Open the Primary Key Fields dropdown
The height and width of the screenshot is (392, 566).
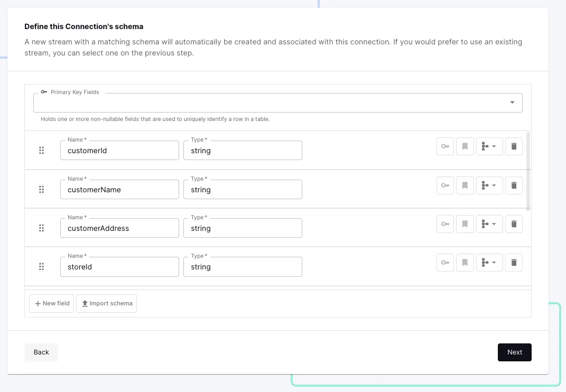[277, 102]
